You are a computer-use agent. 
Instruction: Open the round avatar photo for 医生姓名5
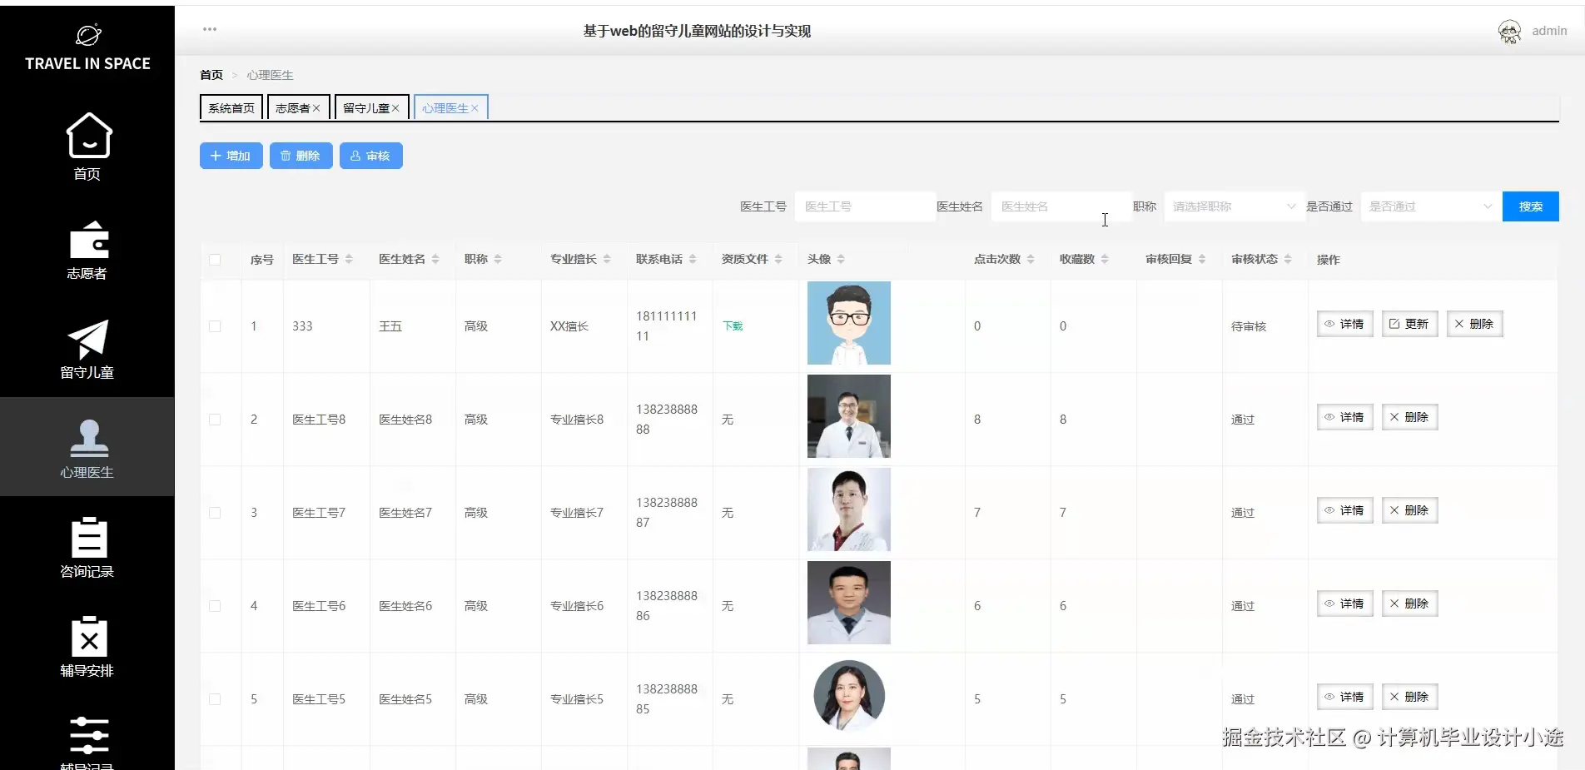click(849, 696)
